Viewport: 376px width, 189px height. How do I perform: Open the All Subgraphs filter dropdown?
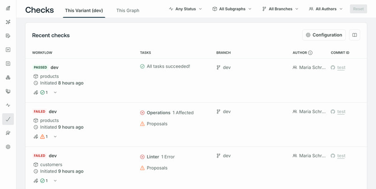coord(232,9)
